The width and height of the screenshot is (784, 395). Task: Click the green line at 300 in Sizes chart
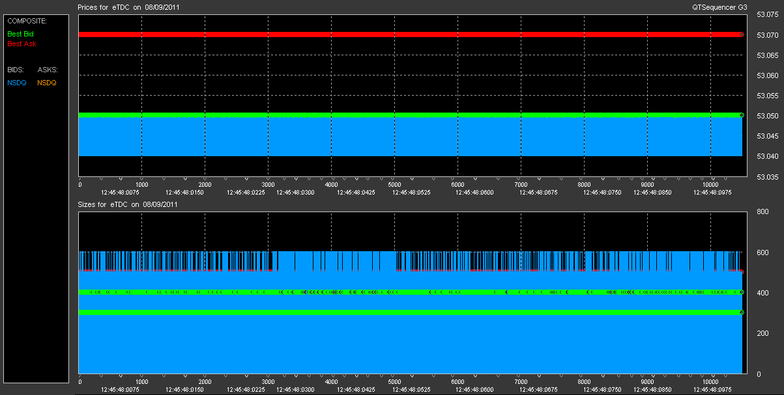[x=411, y=312]
